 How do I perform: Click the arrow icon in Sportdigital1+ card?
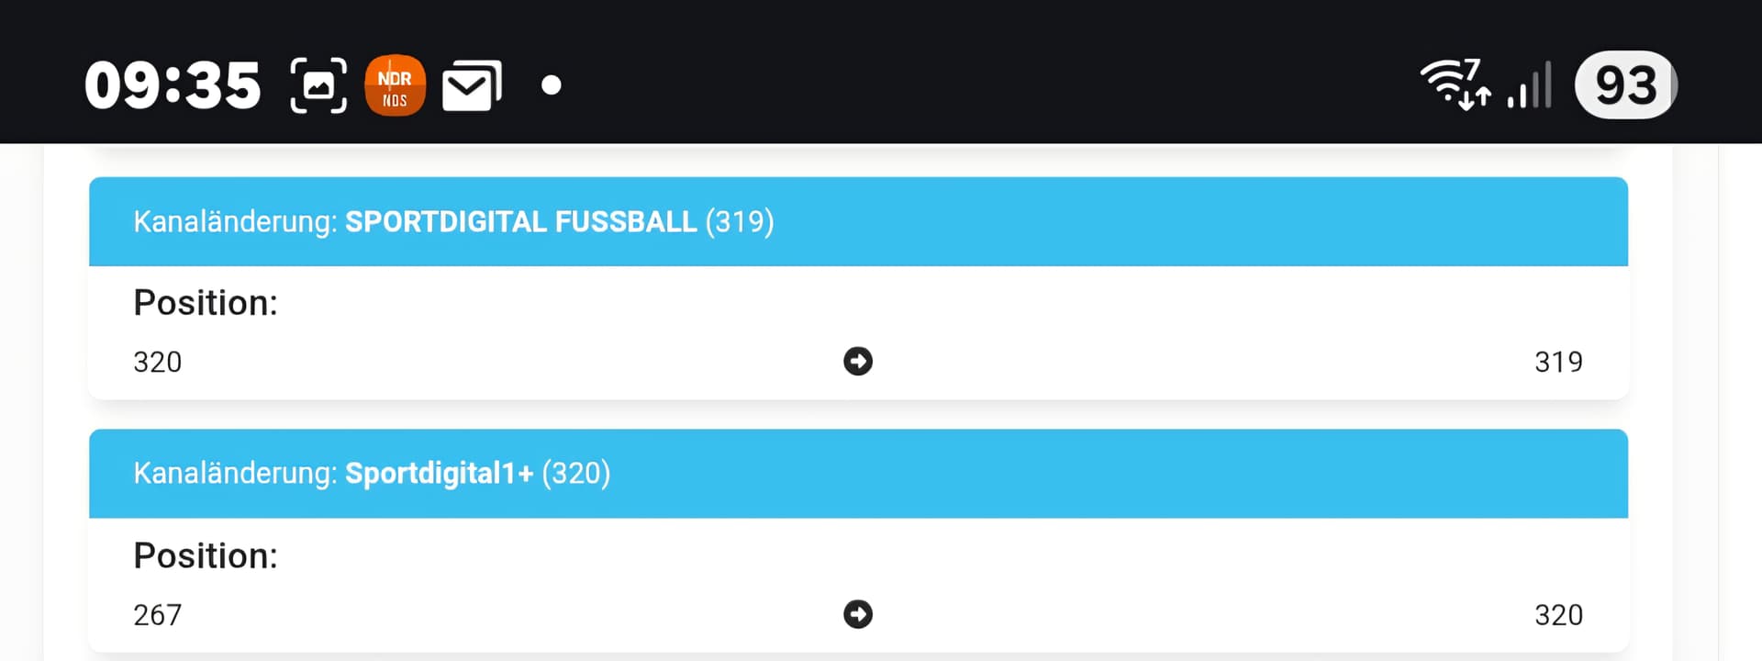point(858,614)
